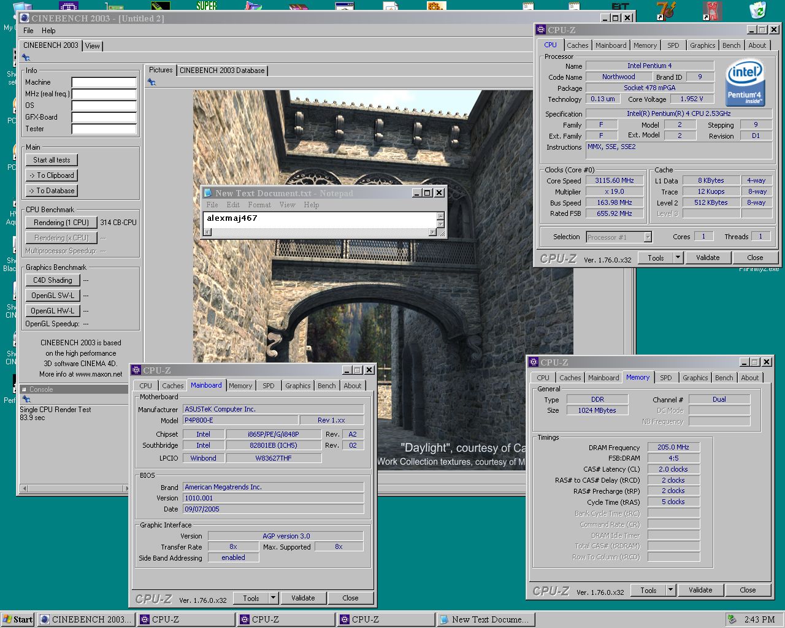Image resolution: width=785 pixels, height=628 pixels.
Task: Click Validate in the CPU-Z Mainboard window
Action: 303,598
